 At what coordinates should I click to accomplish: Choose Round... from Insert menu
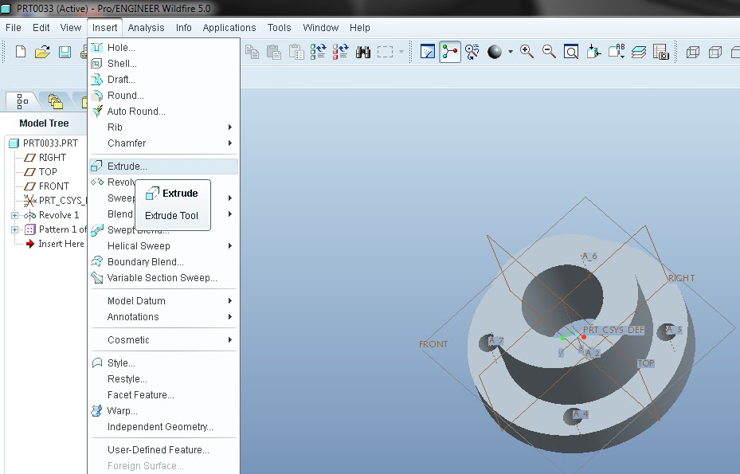tap(163, 96)
